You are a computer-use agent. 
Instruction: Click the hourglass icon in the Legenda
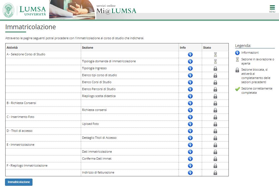(x=237, y=60)
